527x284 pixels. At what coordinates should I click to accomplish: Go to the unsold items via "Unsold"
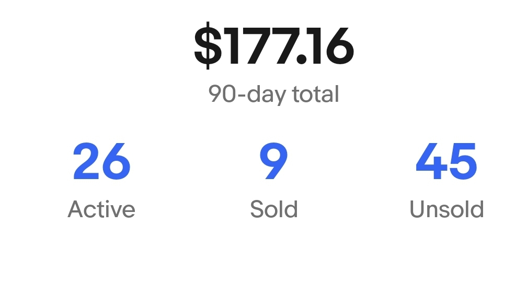[446, 209]
